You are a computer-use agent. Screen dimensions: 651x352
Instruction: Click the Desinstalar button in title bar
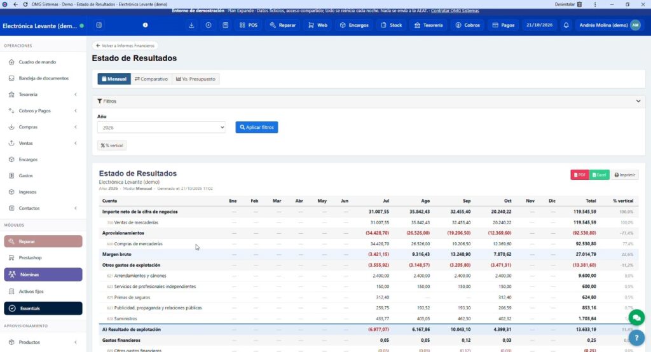click(568, 4)
